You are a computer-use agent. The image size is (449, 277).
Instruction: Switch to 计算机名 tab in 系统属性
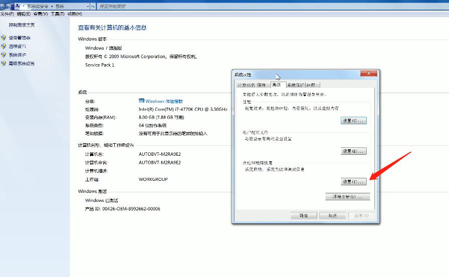click(246, 85)
